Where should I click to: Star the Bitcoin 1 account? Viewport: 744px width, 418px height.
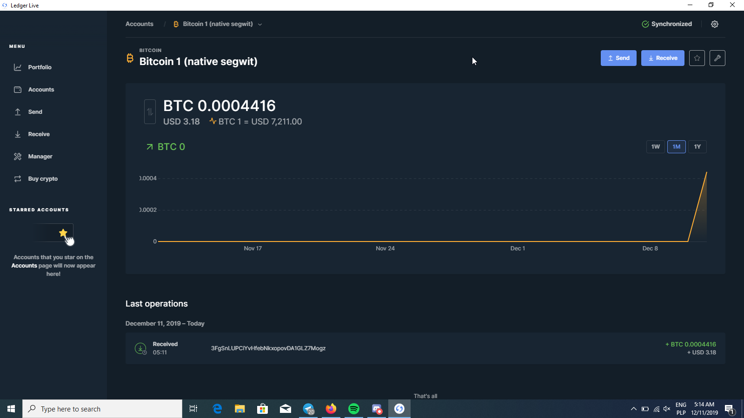pos(697,58)
